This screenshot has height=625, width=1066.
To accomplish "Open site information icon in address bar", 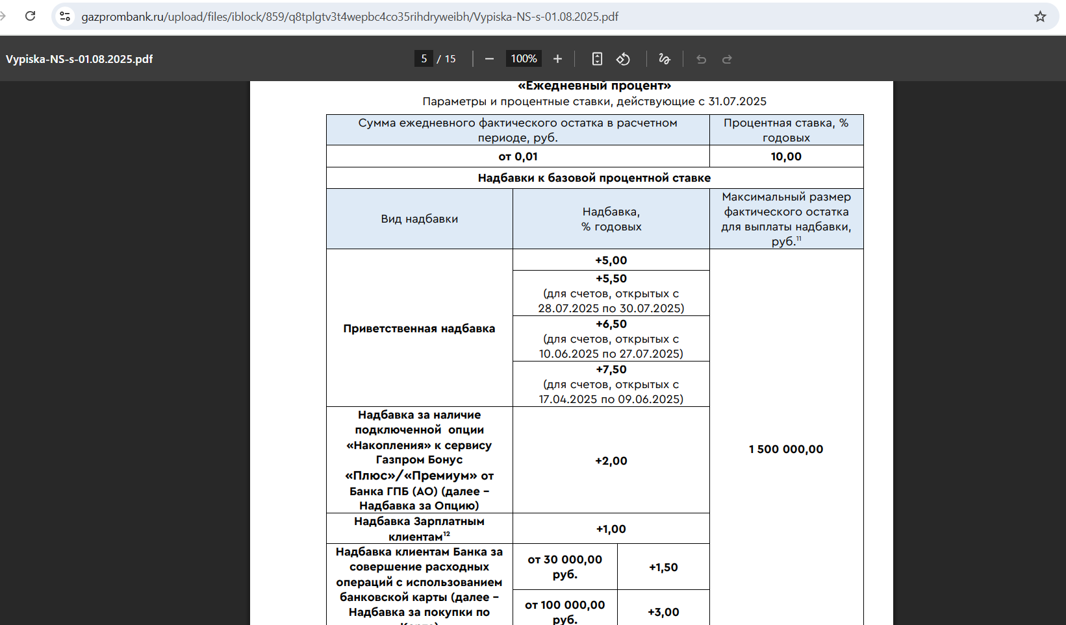I will (x=65, y=16).
